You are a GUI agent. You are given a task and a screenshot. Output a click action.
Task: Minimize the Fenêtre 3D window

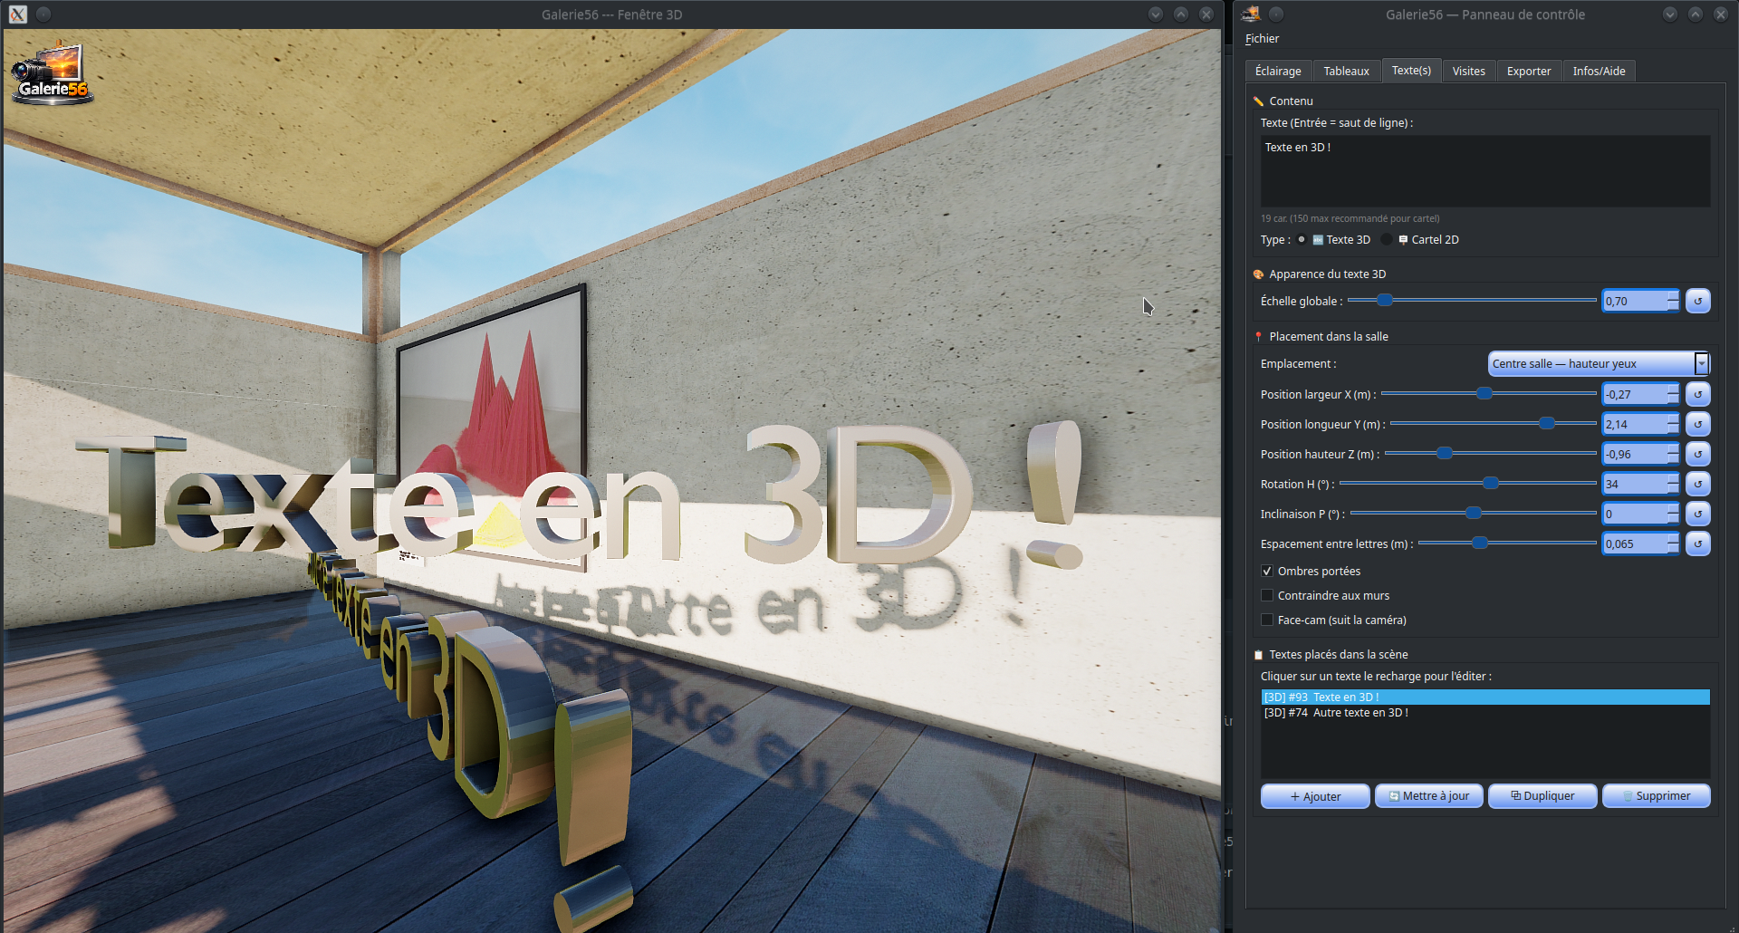[x=1155, y=14]
